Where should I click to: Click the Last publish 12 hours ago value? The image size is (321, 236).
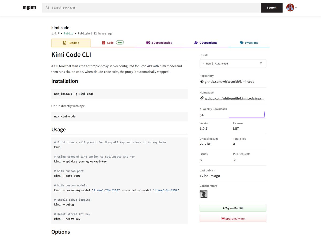(210, 176)
